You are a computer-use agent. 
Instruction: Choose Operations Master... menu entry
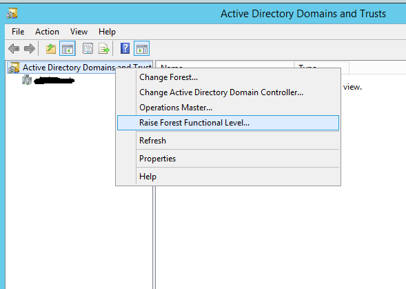tap(228, 108)
